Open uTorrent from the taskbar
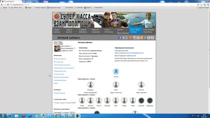Viewport: 210px width, 118px height. (x=44, y=116)
